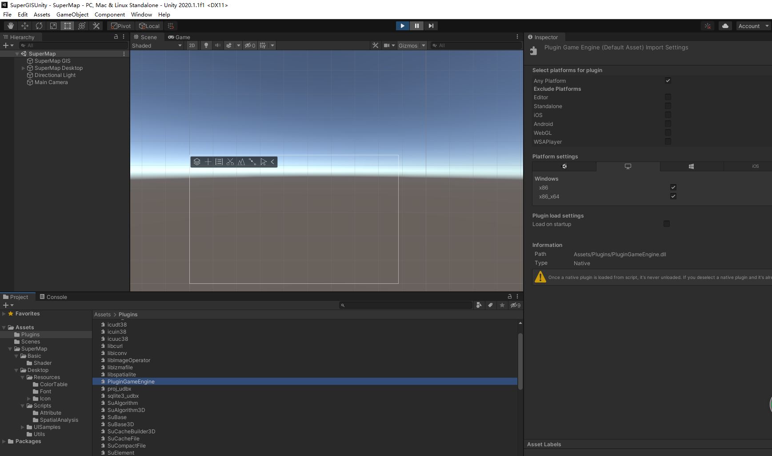Check the Android exclude checkbox

[668, 124]
